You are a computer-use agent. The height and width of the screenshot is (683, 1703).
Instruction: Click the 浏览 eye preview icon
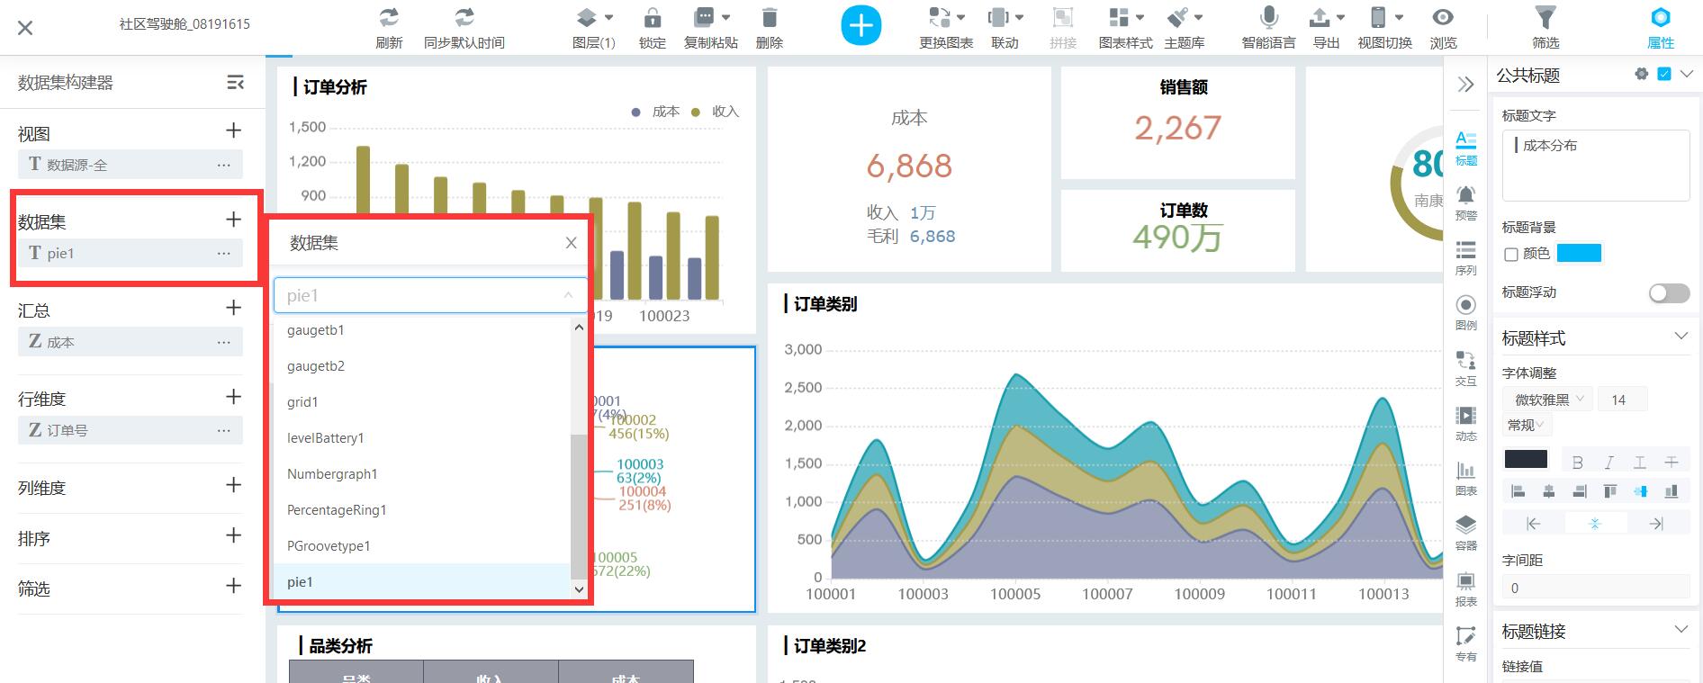tap(1443, 18)
